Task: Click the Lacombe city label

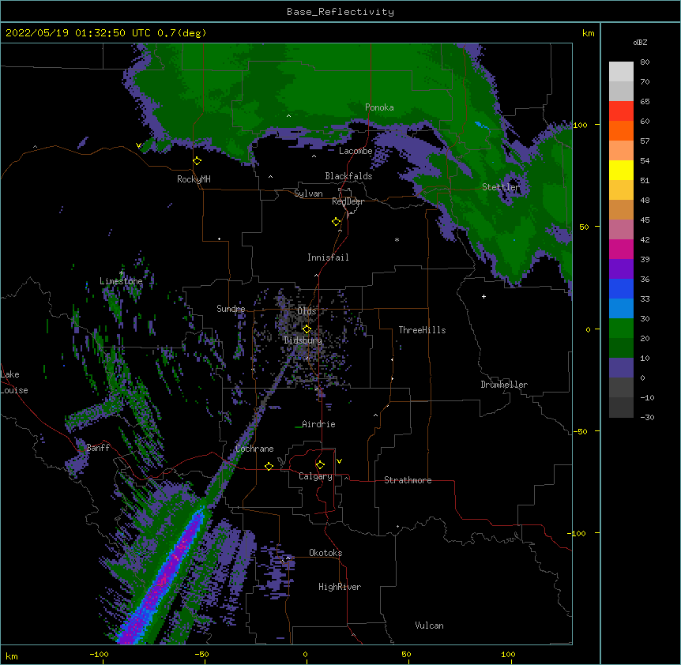Action: point(356,151)
